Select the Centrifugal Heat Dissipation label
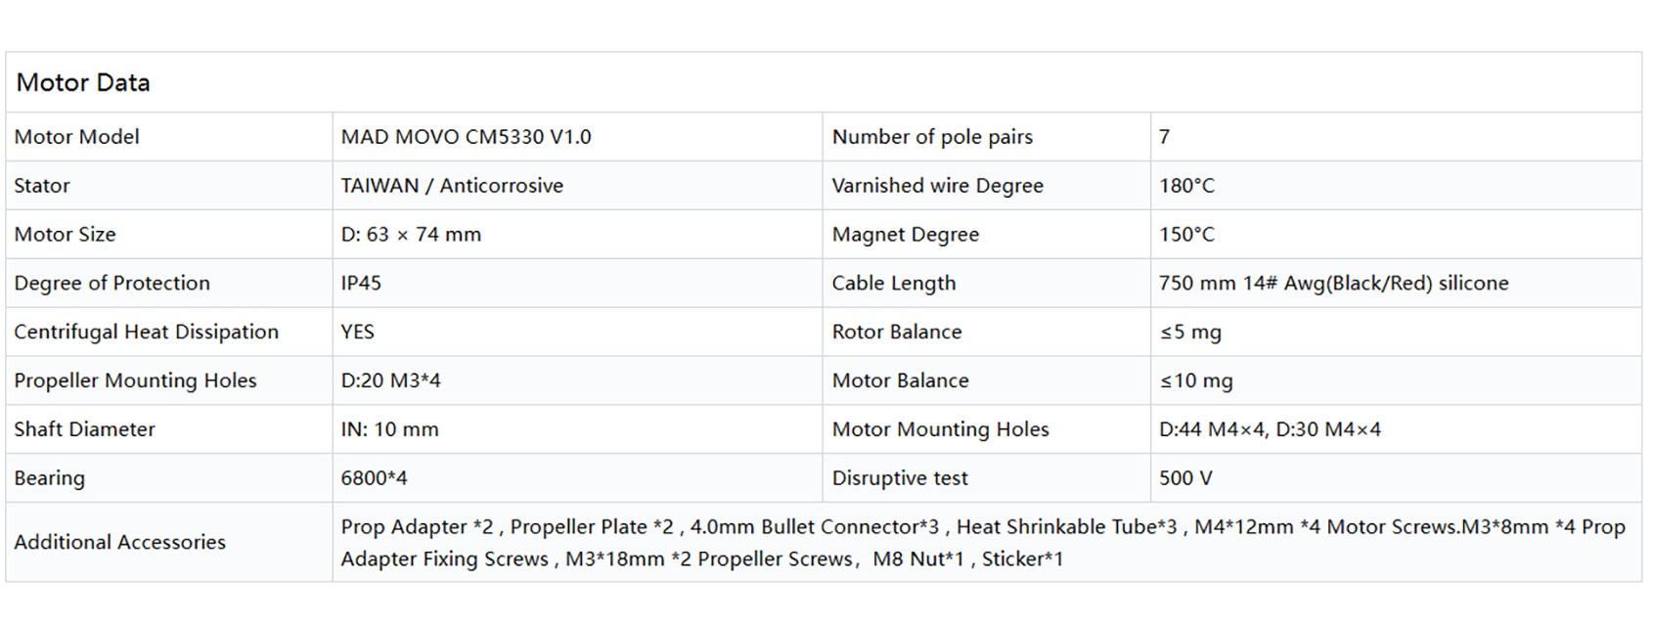 coord(147,333)
